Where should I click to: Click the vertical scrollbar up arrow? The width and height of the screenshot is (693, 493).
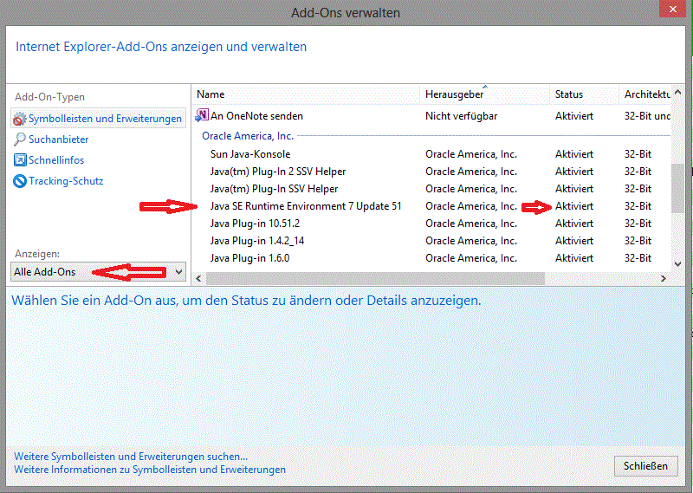(x=678, y=93)
